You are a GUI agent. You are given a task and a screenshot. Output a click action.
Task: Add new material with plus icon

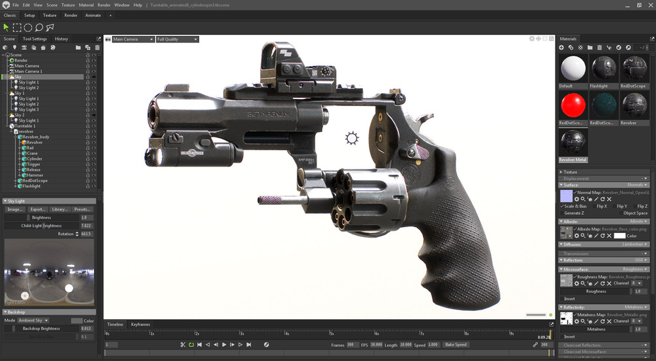pyautogui.click(x=561, y=48)
